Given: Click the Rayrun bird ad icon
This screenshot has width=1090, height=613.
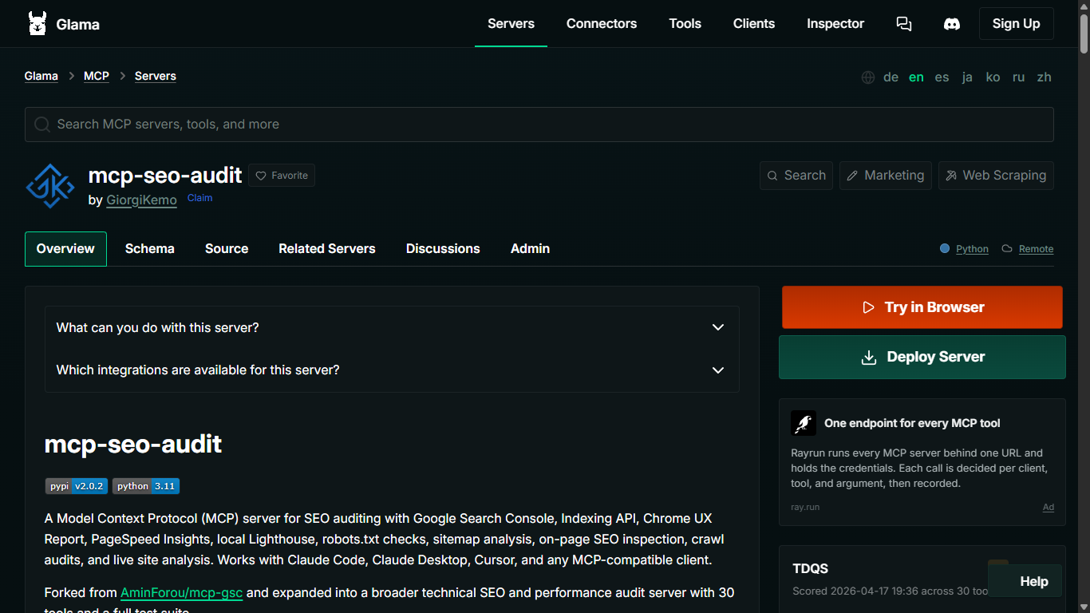Looking at the screenshot, I should point(804,423).
